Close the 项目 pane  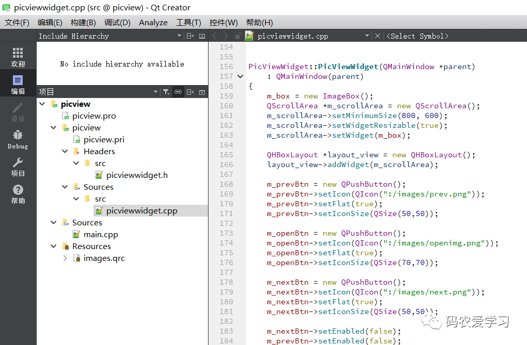pos(202,92)
